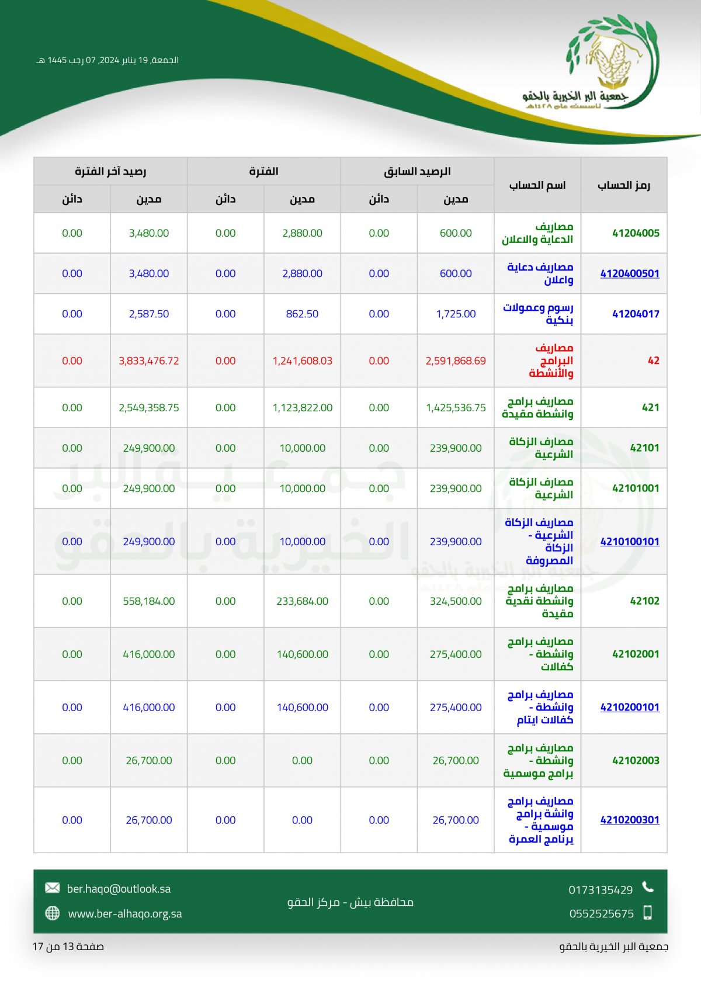Click the www.ber-alhaqo.org.sa website address

(125, 914)
